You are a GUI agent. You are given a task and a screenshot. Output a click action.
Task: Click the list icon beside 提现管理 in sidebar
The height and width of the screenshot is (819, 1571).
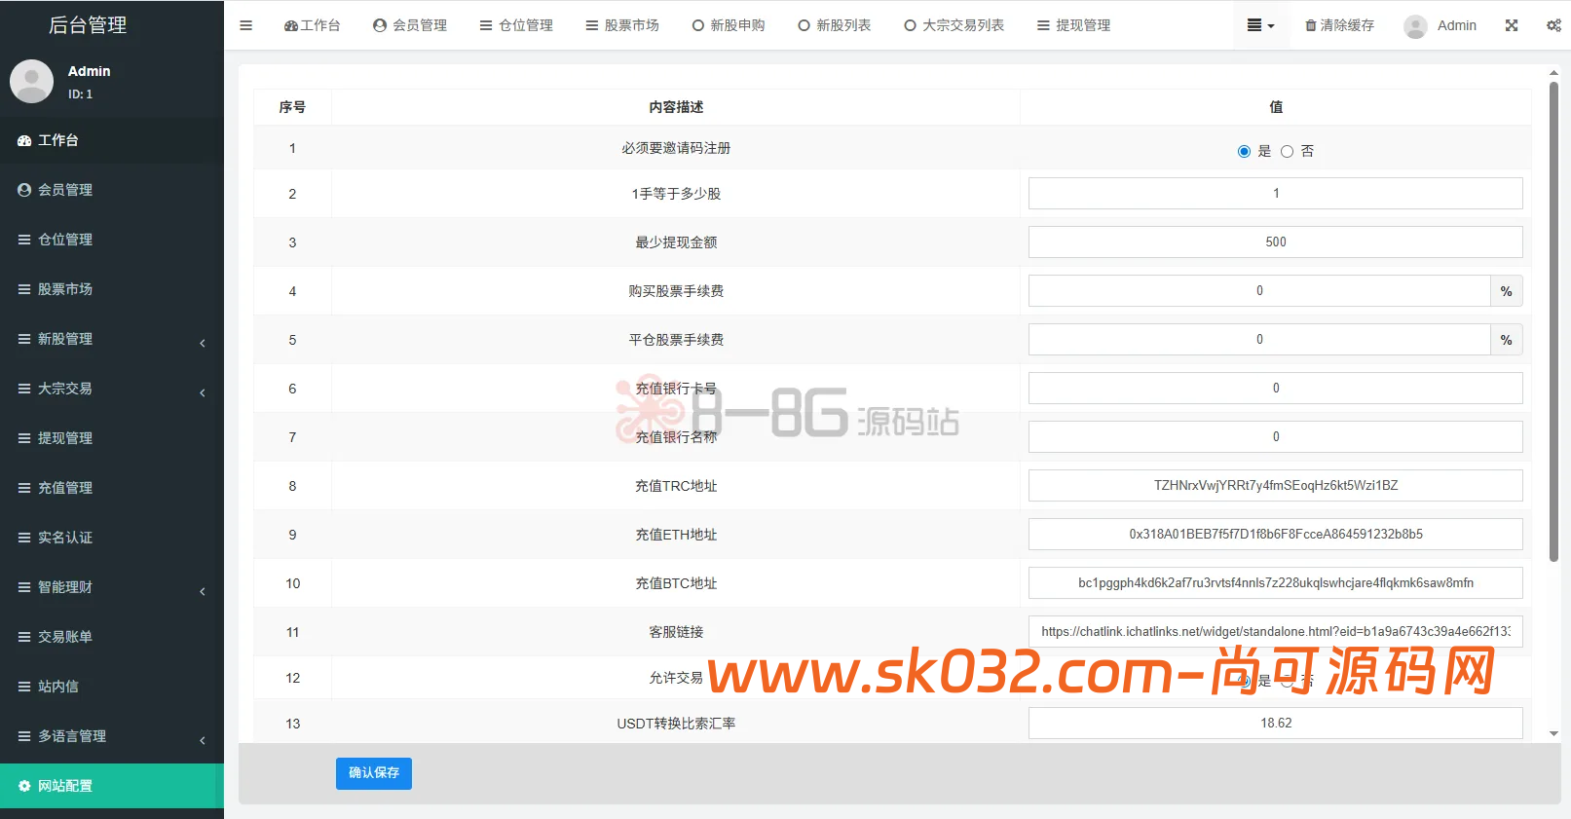coord(24,438)
